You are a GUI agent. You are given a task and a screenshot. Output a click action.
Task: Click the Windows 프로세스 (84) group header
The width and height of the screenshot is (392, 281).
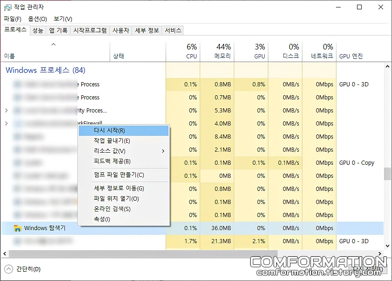46,70
